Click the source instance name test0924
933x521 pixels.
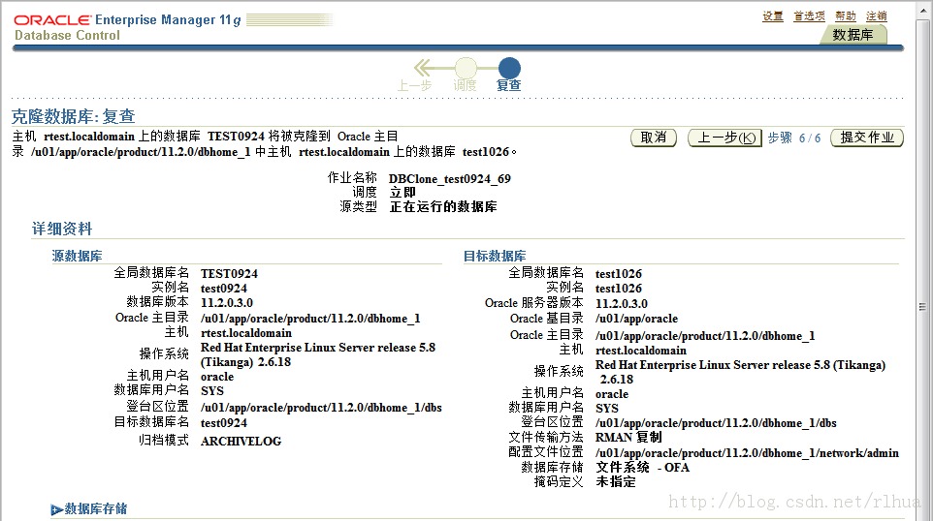224,289
